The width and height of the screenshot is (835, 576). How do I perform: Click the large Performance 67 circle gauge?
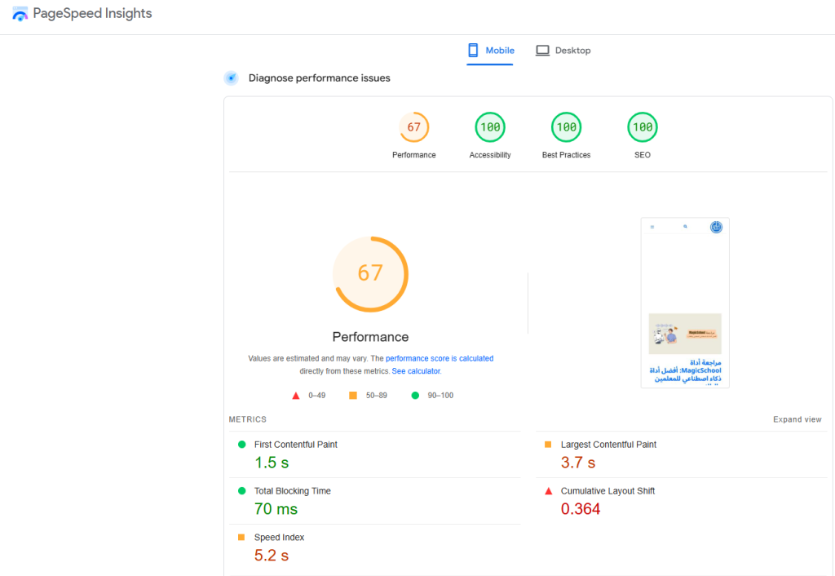370,273
